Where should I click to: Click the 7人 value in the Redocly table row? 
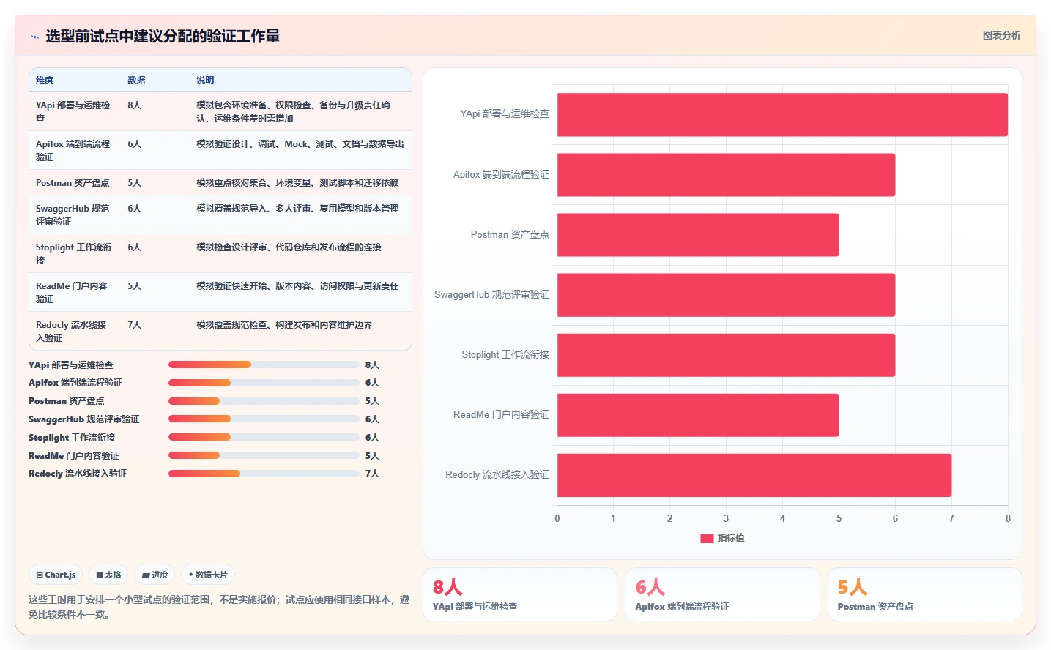(134, 324)
